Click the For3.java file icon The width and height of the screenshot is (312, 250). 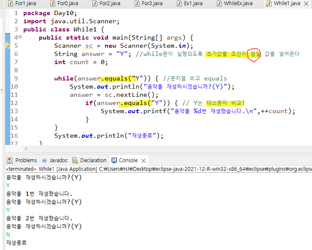click(x=137, y=3)
